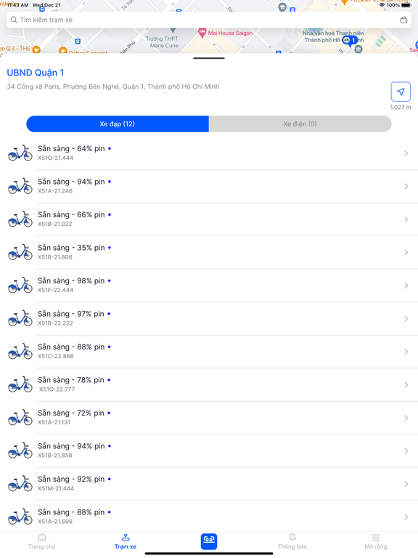Open chevron for bike X51A-21.696
Image resolution: width=418 pixels, height=558 pixels.
point(406,517)
